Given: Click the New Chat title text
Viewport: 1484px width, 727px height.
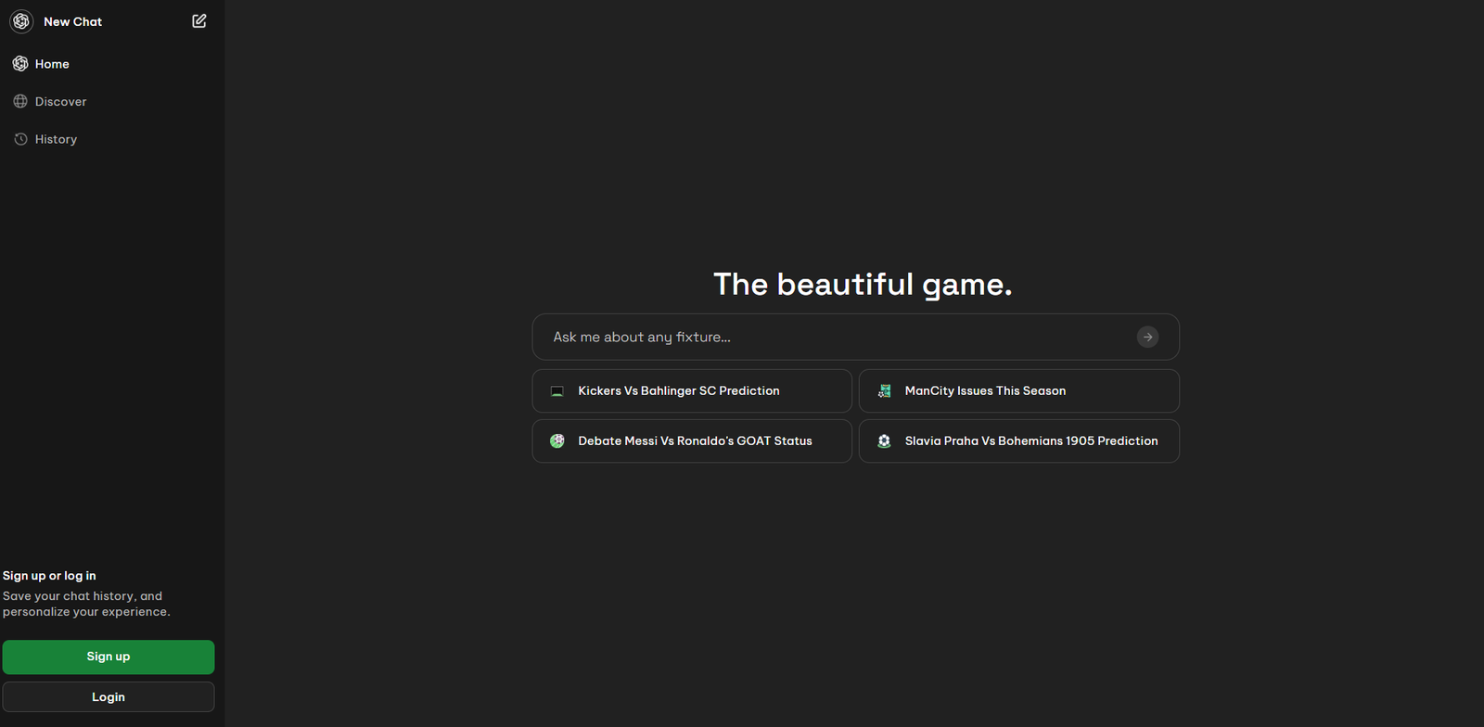Looking at the screenshot, I should 73,21.
